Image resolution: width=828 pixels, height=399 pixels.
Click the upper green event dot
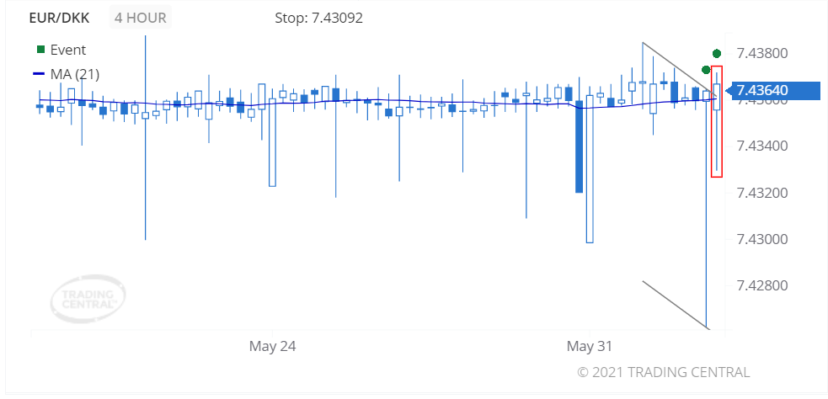[717, 53]
